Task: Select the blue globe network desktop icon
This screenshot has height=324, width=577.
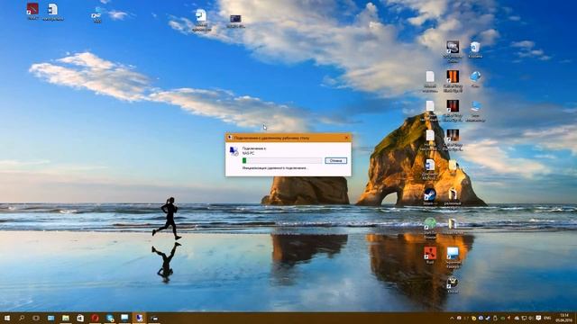Action: (475, 79)
